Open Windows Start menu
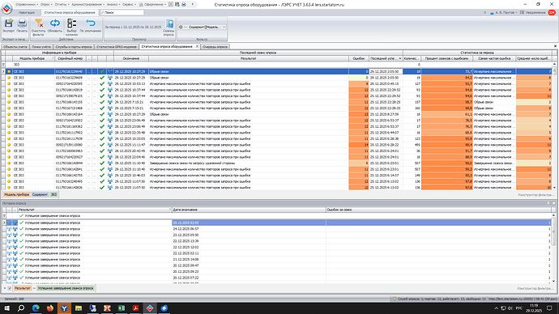The height and width of the screenshot is (314, 559). [6, 308]
